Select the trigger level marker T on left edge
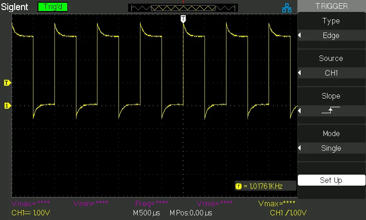 7,83
